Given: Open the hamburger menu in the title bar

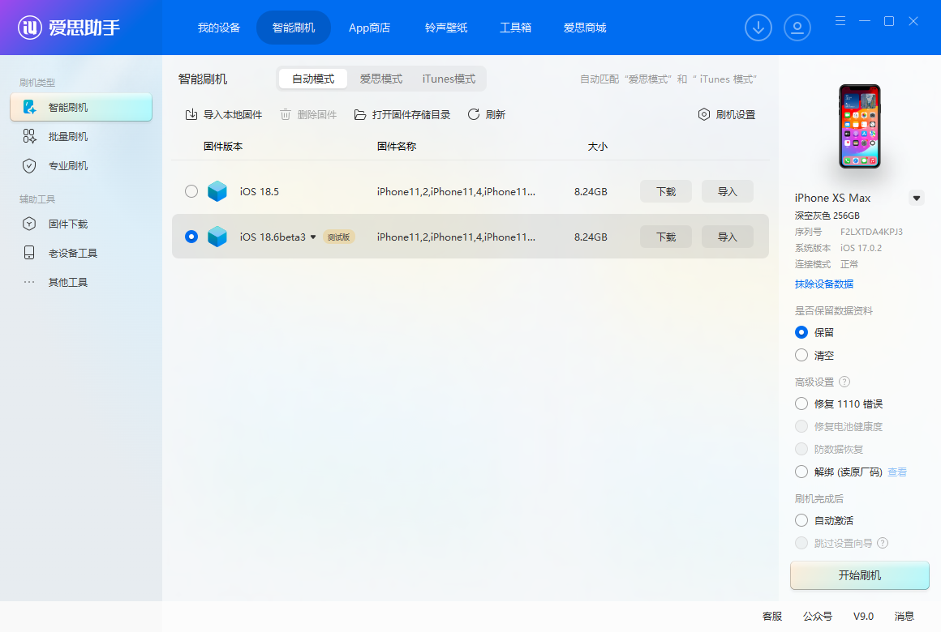Looking at the screenshot, I should (840, 21).
